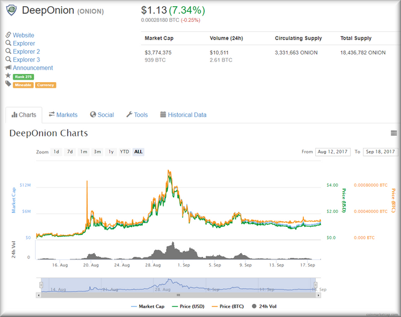Click the right navigator range handle
The width and height of the screenshot is (401, 317).
tap(316, 285)
